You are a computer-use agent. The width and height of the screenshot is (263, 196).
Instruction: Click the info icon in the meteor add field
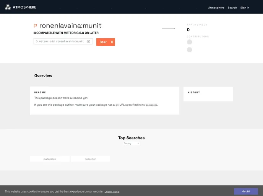click(x=89, y=41)
